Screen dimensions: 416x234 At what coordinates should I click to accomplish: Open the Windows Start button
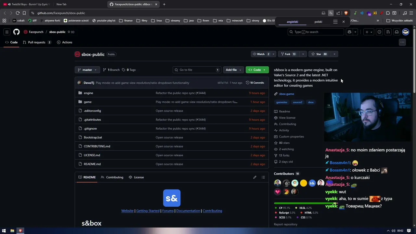click(4, 231)
